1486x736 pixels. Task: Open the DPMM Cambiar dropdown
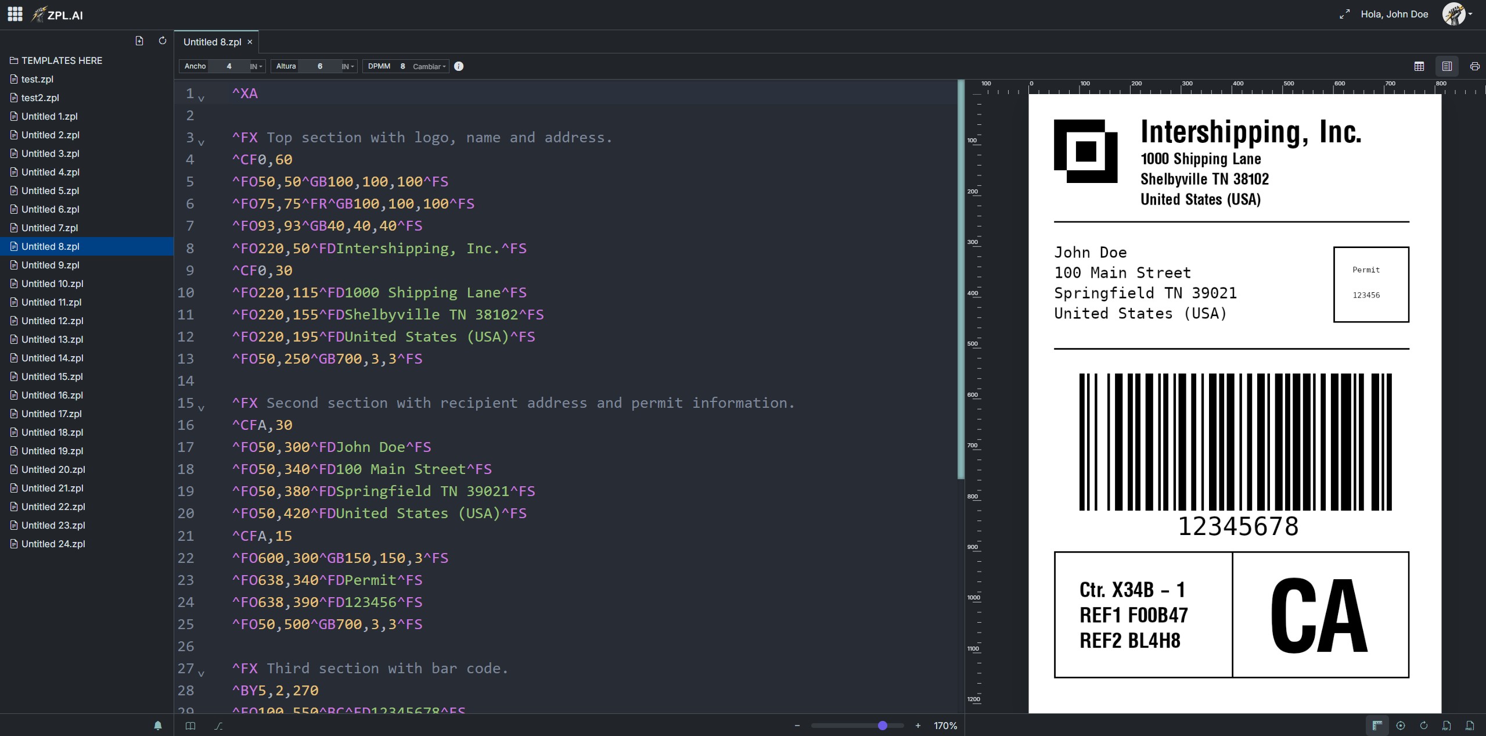(430, 66)
